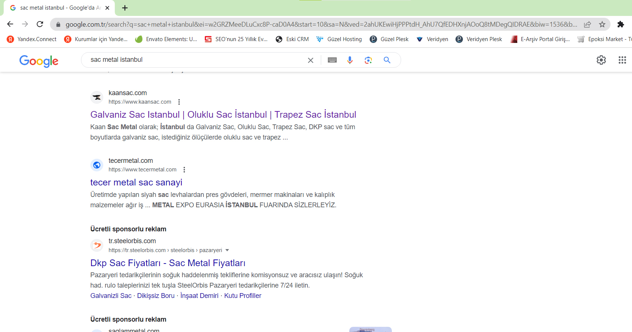Viewport: 632px width, 332px height.
Task: Select the 'sac metal istanbul' browser tab
Action: [59, 8]
